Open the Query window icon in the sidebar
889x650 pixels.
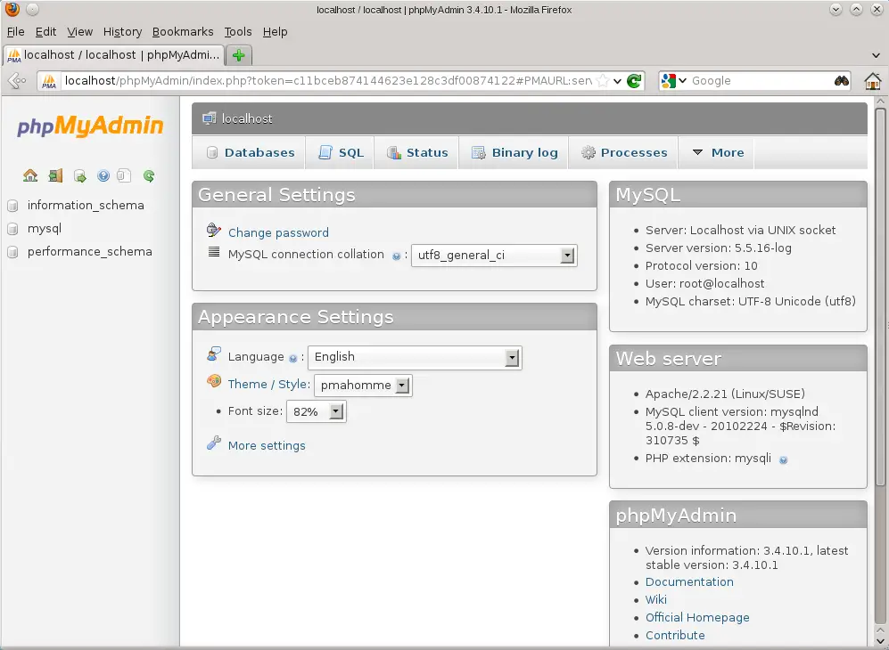click(x=80, y=176)
